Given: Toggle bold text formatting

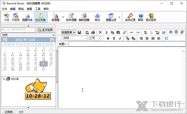Looking at the screenshot, I should coord(108,38).
